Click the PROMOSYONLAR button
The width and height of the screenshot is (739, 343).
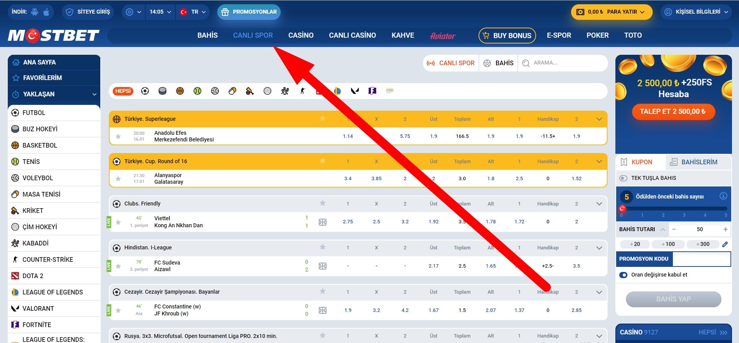click(249, 12)
